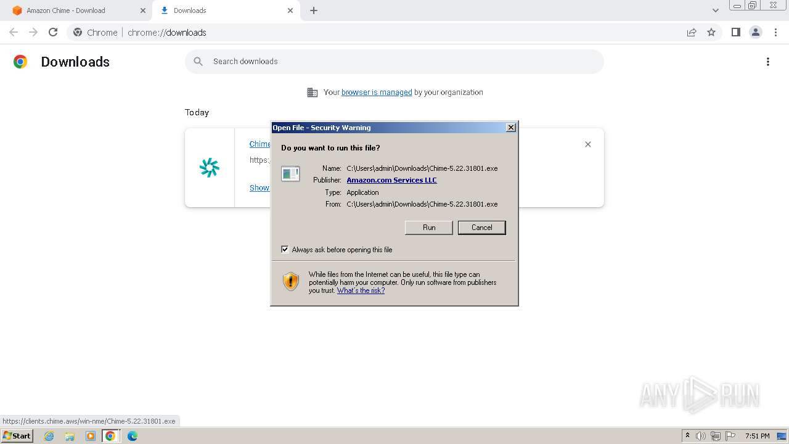The width and height of the screenshot is (789, 444).
Task: Remove Chime download from list with X
Action: click(588, 144)
